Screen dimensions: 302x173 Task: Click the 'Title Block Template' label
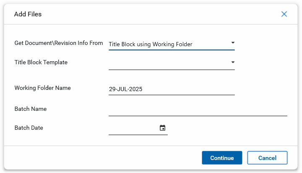pyautogui.click(x=41, y=63)
